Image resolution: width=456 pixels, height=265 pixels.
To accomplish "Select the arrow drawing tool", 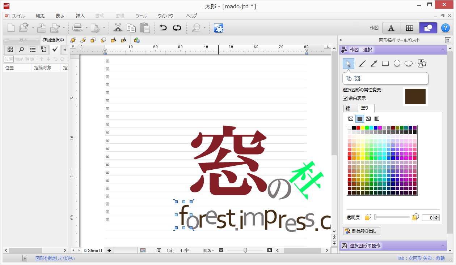I will point(374,64).
